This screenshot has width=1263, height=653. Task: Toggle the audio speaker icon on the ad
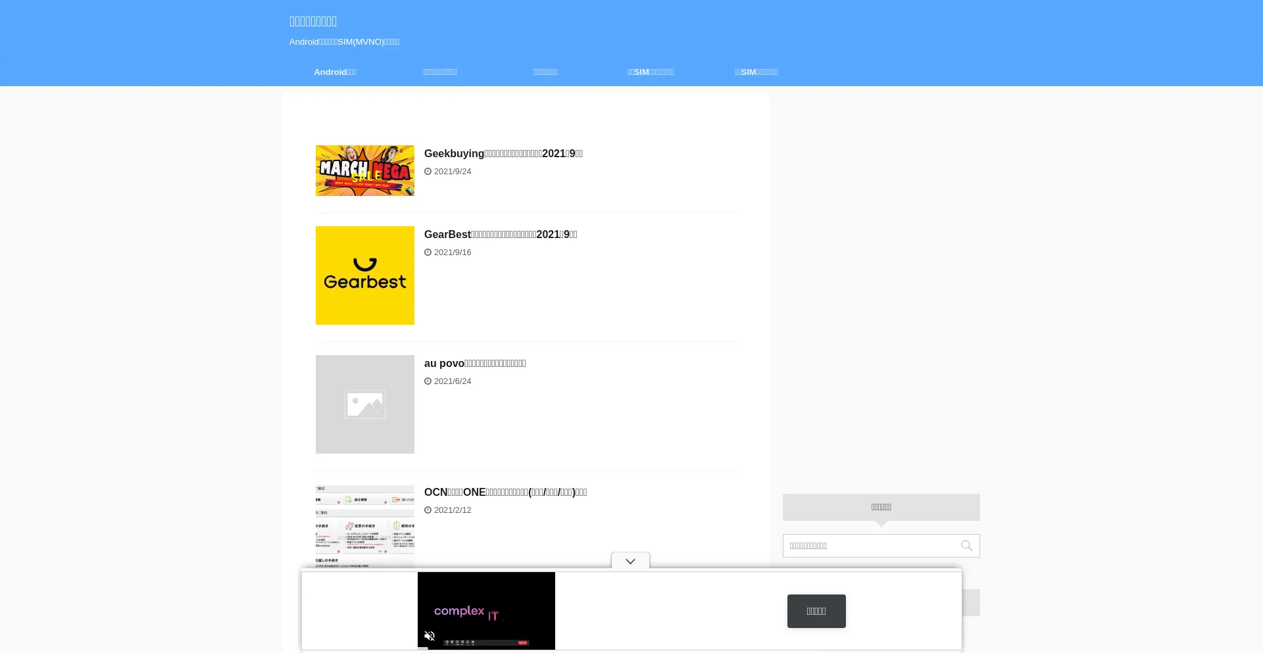coord(430,635)
